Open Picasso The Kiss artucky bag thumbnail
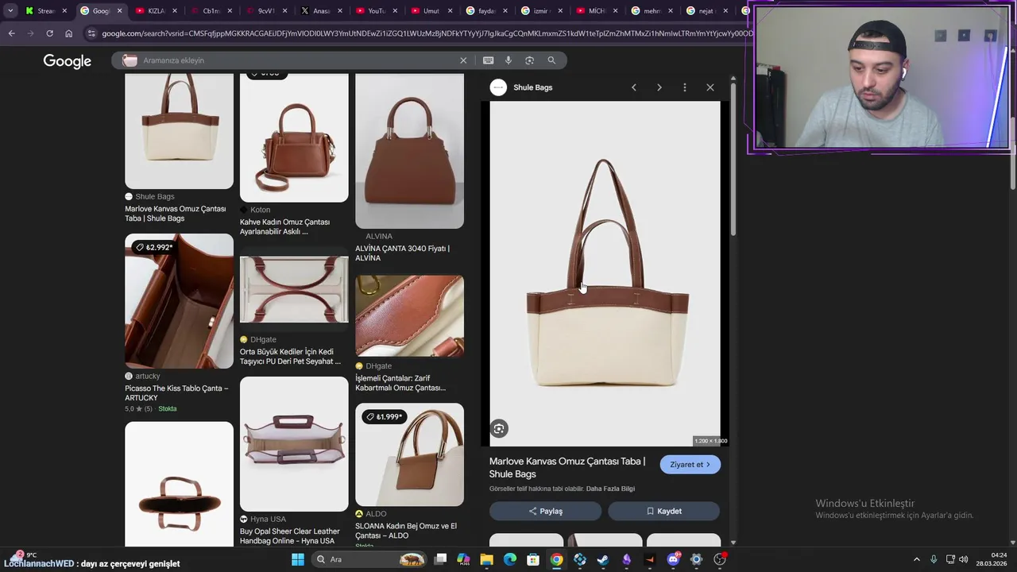Image resolution: width=1017 pixels, height=572 pixels. pos(179,301)
